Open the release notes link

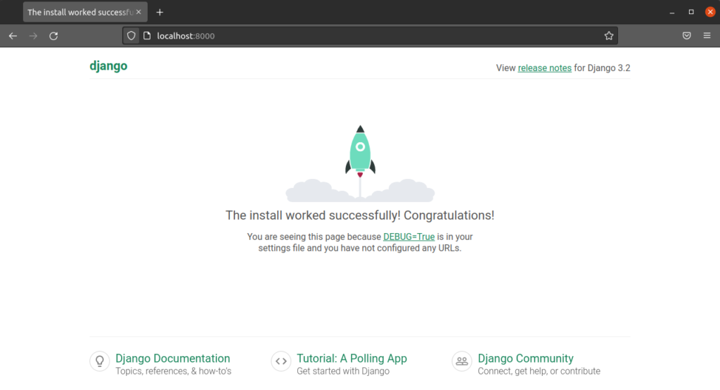(x=544, y=68)
